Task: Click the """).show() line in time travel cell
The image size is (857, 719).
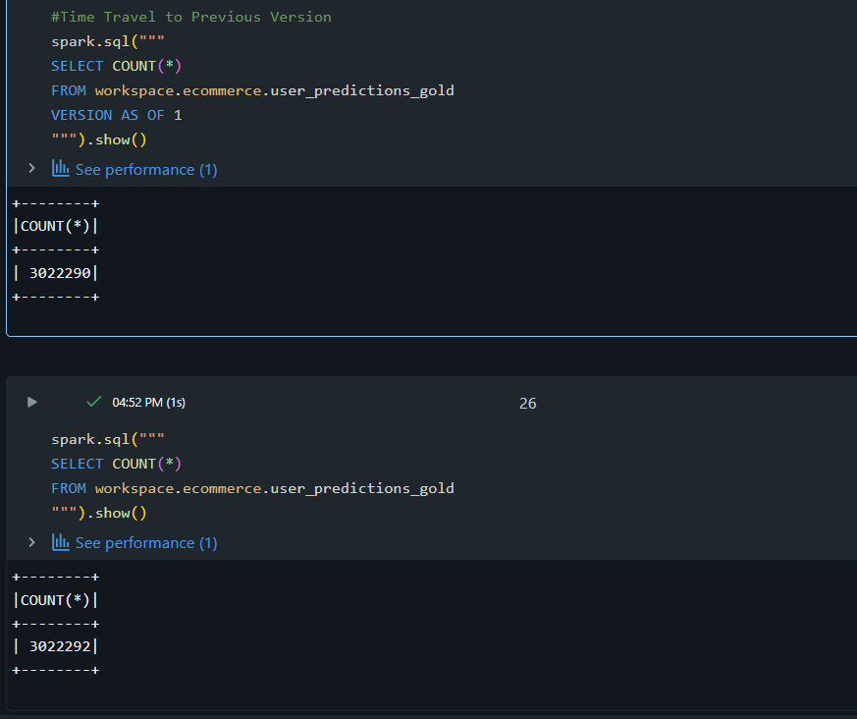Action: pos(99,140)
